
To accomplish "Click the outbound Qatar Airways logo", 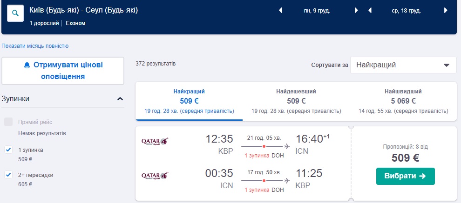I will pyautogui.click(x=155, y=141).
